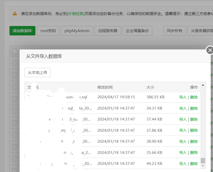This screenshot has width=213, height=172.
Task: Click the 修改时间 column header
Action: [105, 87]
